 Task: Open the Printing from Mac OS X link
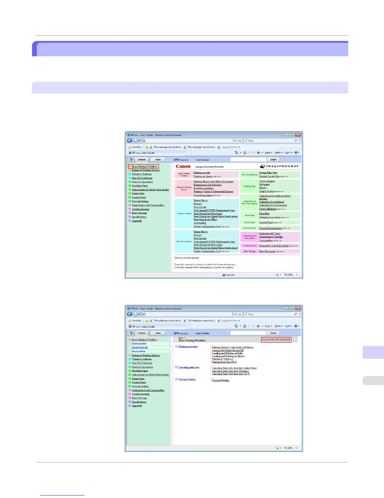click(224, 362)
